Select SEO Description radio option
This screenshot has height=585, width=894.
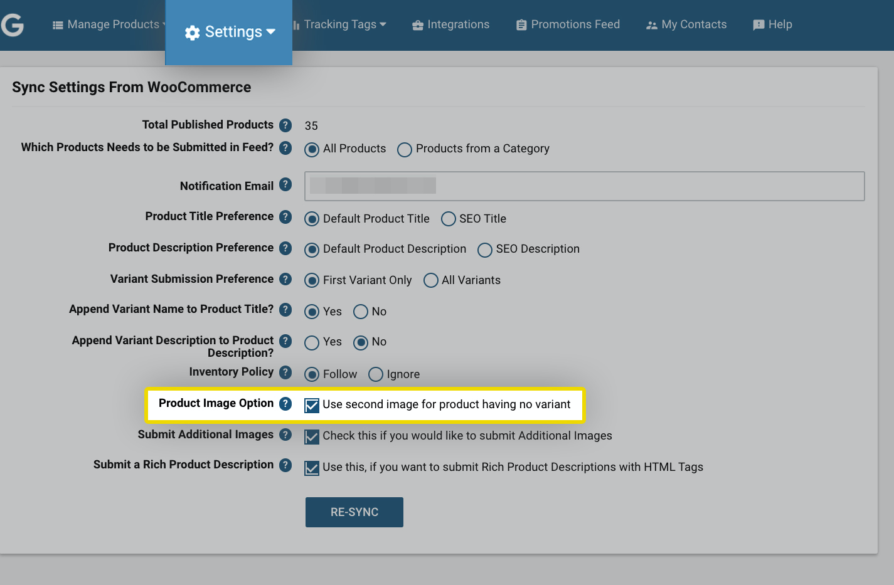[485, 250]
